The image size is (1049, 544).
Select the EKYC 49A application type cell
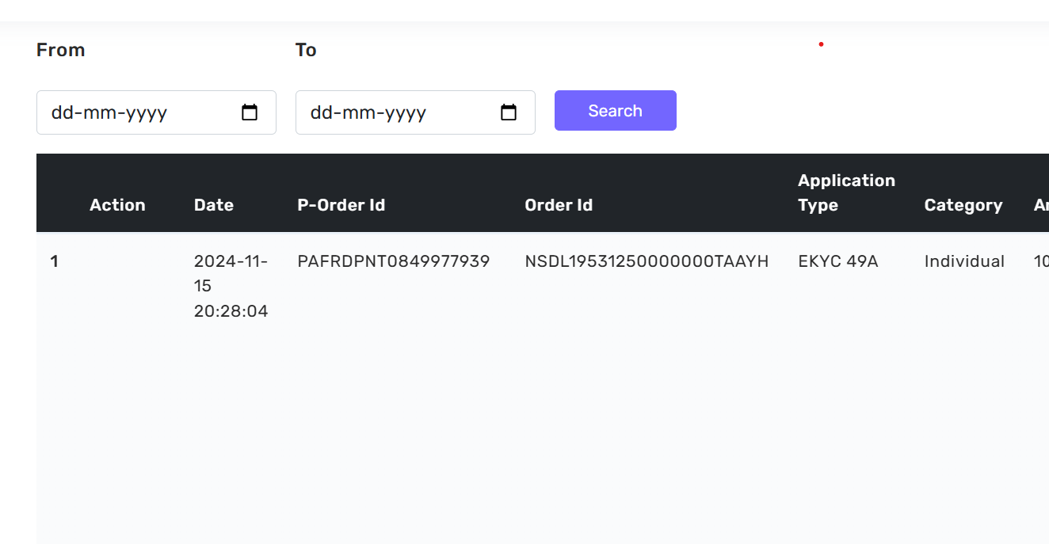pos(838,261)
